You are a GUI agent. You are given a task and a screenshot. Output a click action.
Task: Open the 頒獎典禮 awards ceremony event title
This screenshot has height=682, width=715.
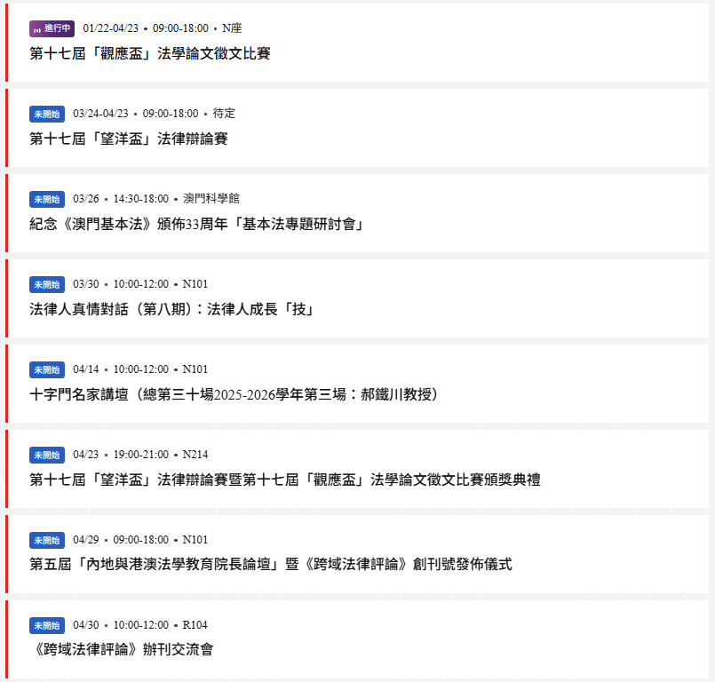tap(285, 480)
